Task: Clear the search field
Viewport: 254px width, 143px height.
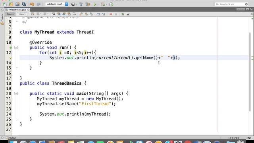Action: 246,4
